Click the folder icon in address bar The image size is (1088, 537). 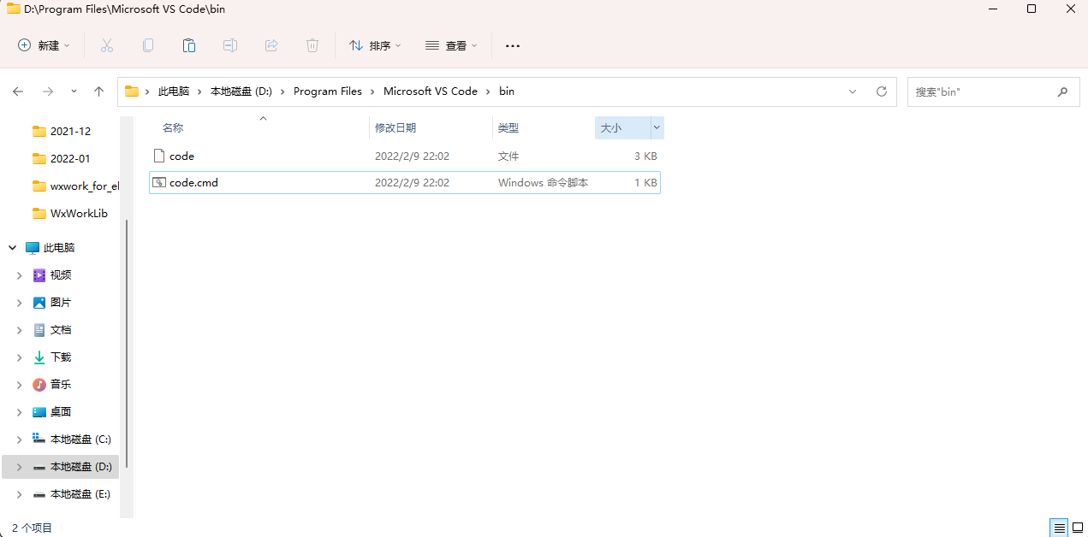(132, 91)
